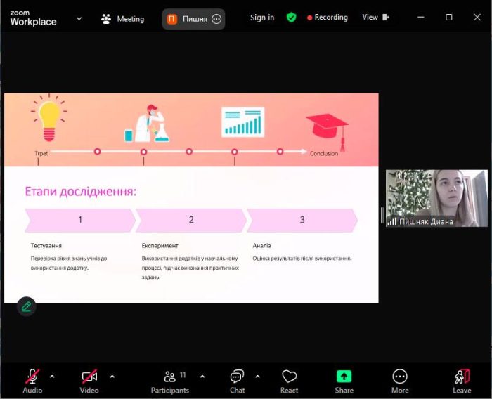Unmute the microphone Audio button
492x399 pixels.
tap(32, 377)
